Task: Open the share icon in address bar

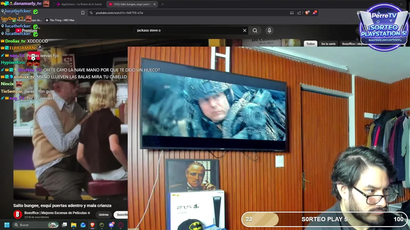Action: point(299,13)
